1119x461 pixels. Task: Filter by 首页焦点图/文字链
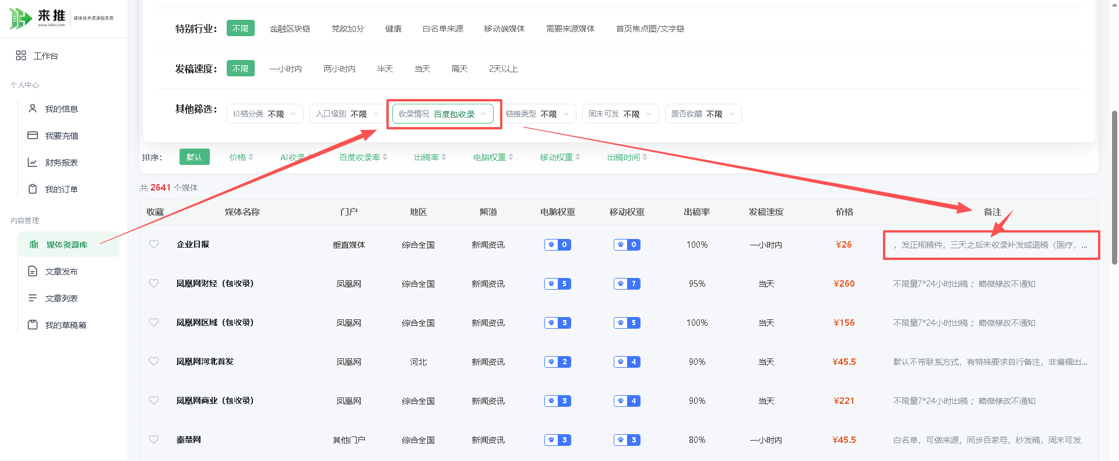(x=650, y=29)
